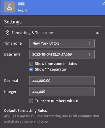Click the watch icon beside Formatting & Time zone
This screenshot has width=105, height=128.
8,33
